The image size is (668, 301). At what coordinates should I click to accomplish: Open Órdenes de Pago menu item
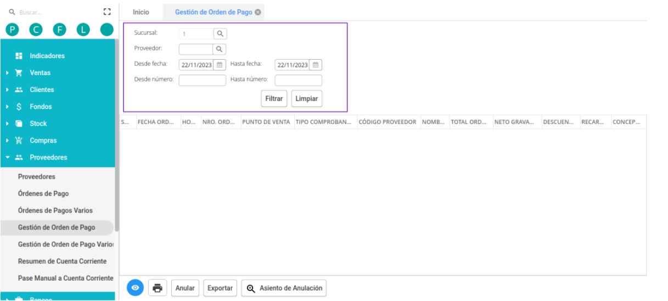[x=43, y=194]
